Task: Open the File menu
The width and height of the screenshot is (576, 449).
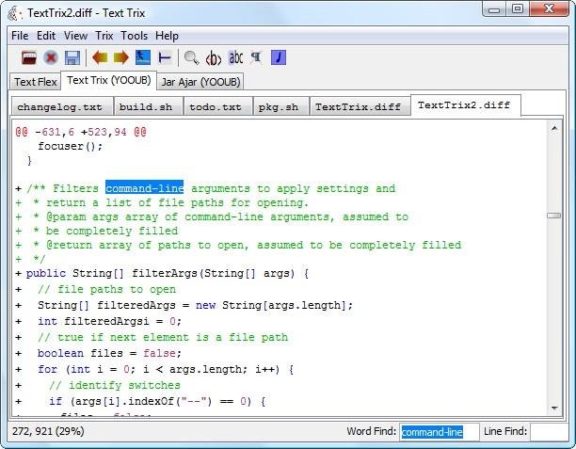Action: [x=20, y=36]
